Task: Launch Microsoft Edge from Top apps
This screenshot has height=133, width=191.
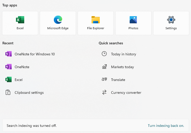Action: (58, 23)
